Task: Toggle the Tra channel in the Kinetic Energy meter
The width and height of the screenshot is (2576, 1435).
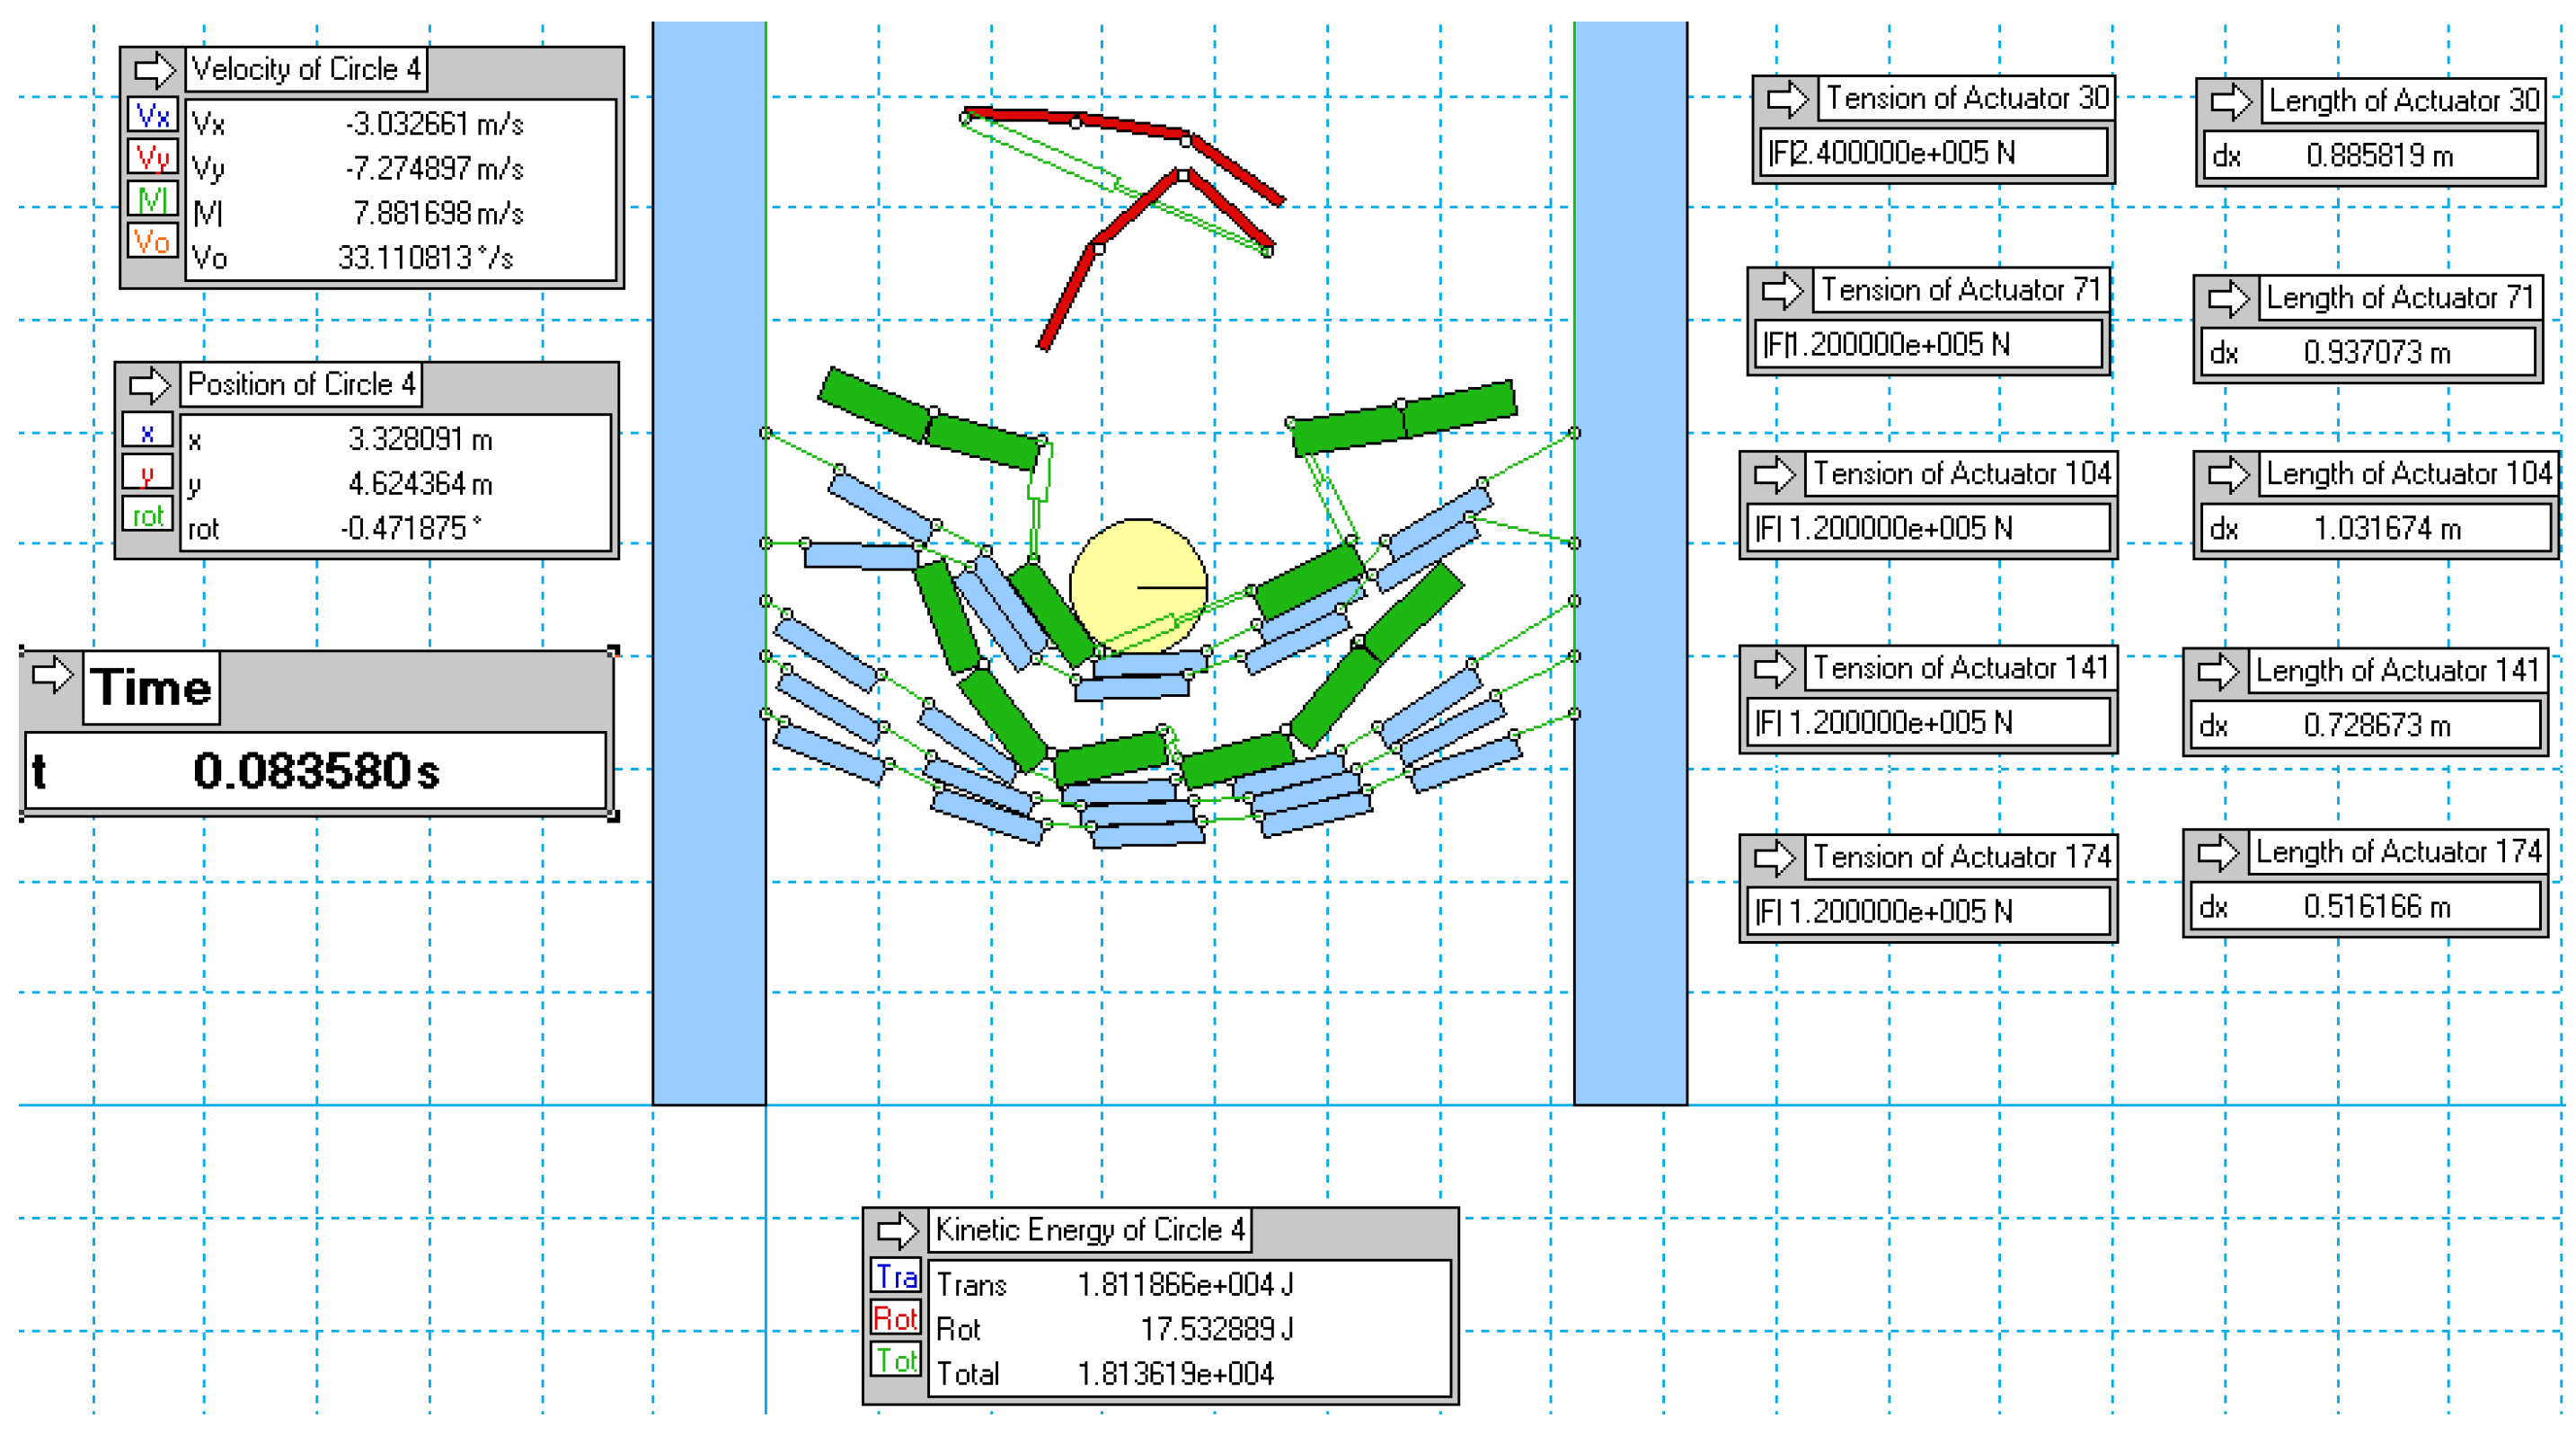Action: tap(896, 1277)
